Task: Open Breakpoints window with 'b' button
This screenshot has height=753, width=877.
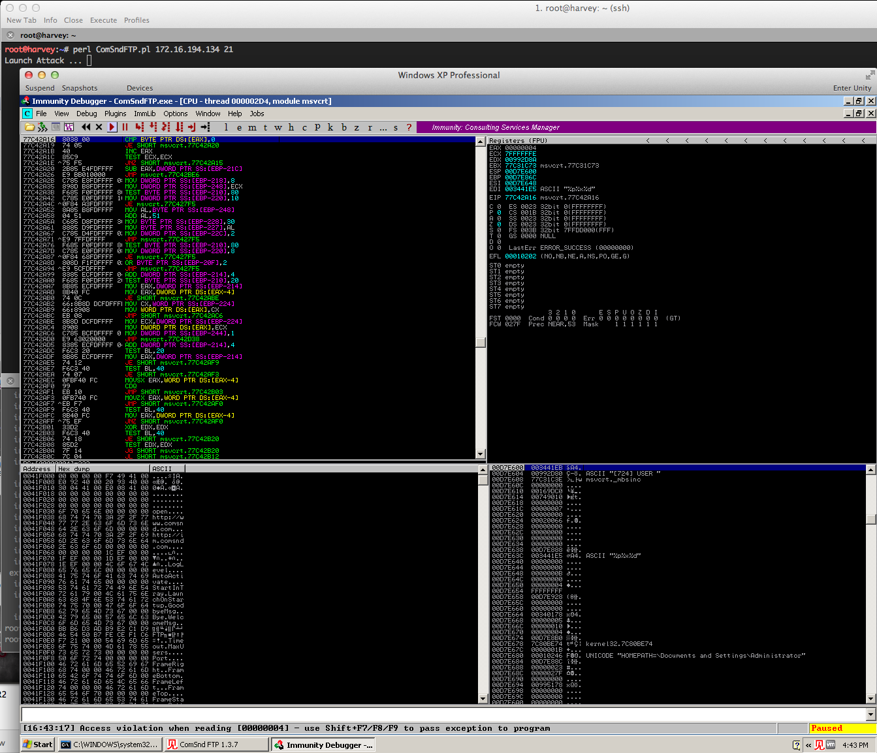Action: click(344, 127)
